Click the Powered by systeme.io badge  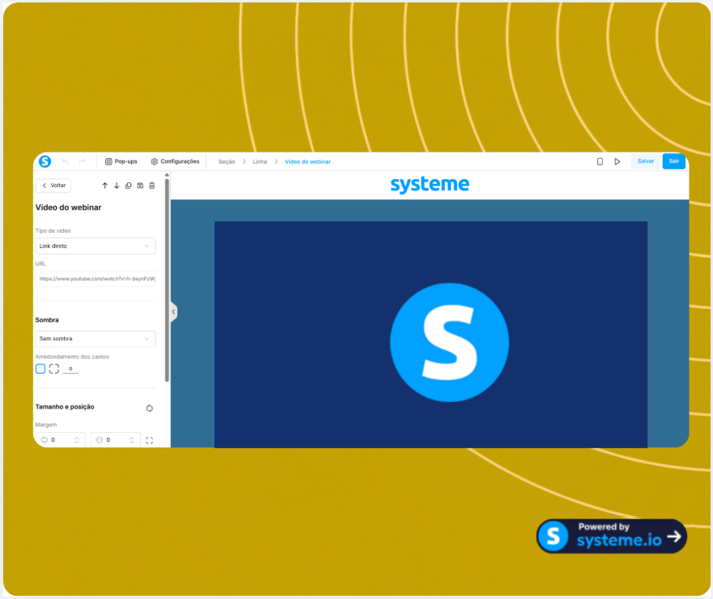click(612, 537)
